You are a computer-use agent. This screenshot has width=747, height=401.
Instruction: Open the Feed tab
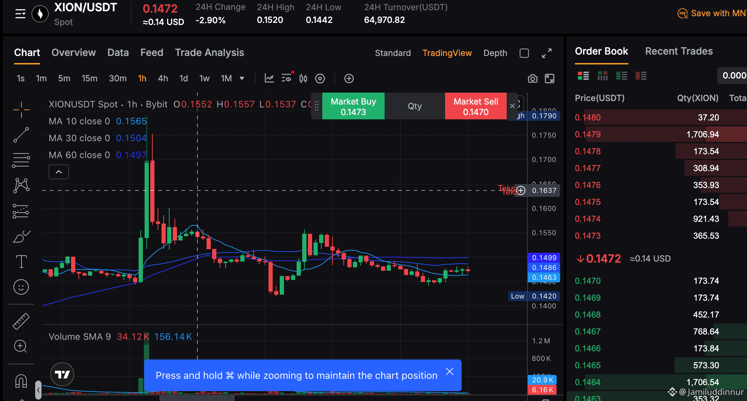tap(152, 52)
